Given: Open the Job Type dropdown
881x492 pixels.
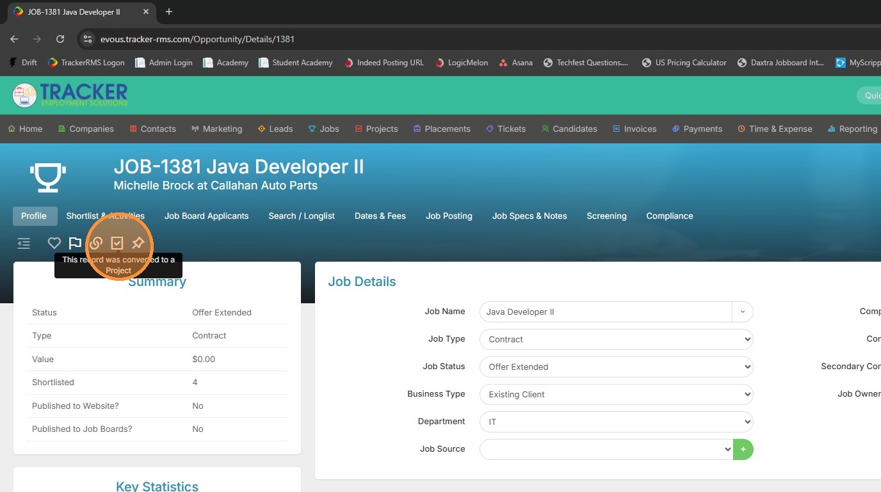Looking at the screenshot, I should [615, 339].
